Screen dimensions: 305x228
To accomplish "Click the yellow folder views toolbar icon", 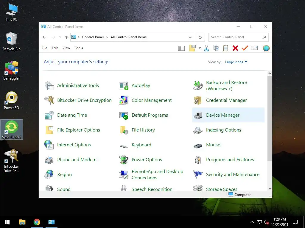I will pyautogui.click(x=192, y=48).
